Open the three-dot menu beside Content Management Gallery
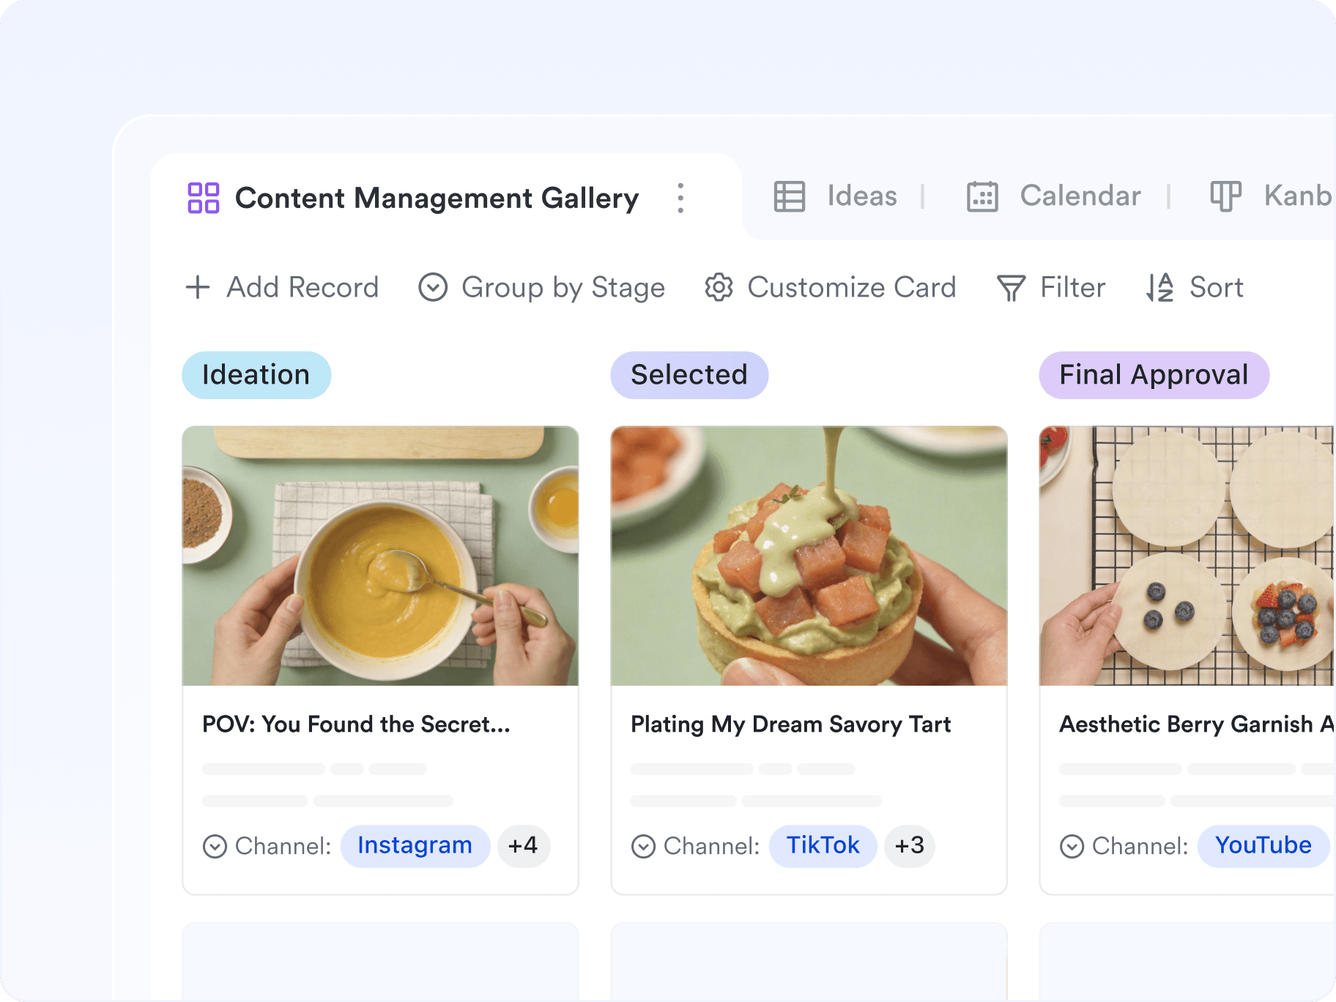1336x1002 pixels. tap(680, 198)
